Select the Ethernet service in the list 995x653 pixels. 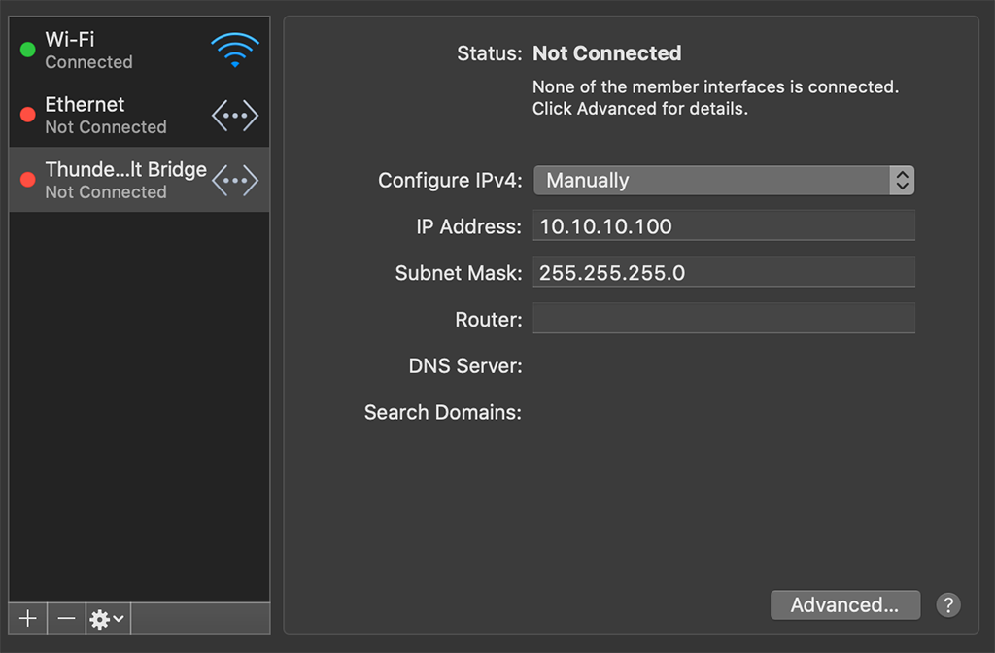coord(139,115)
